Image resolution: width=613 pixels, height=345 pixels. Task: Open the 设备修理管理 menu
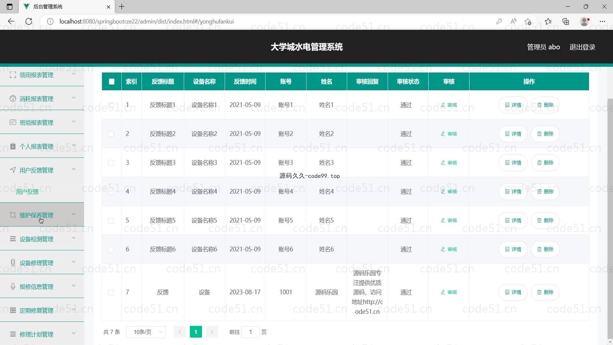[42, 263]
